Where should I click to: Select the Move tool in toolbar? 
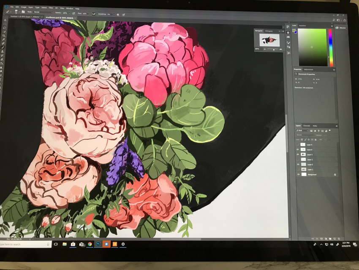point(5,20)
